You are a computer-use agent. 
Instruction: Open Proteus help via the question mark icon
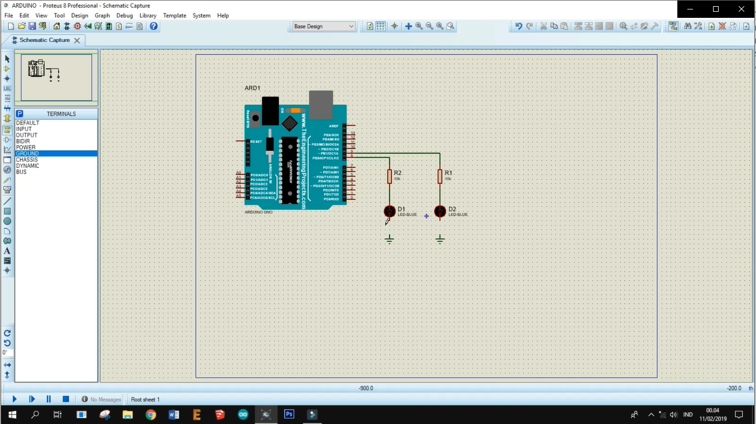(x=153, y=26)
